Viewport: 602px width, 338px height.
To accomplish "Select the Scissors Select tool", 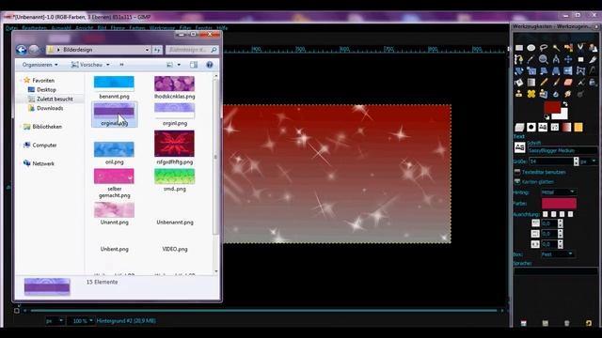I will (x=580, y=48).
